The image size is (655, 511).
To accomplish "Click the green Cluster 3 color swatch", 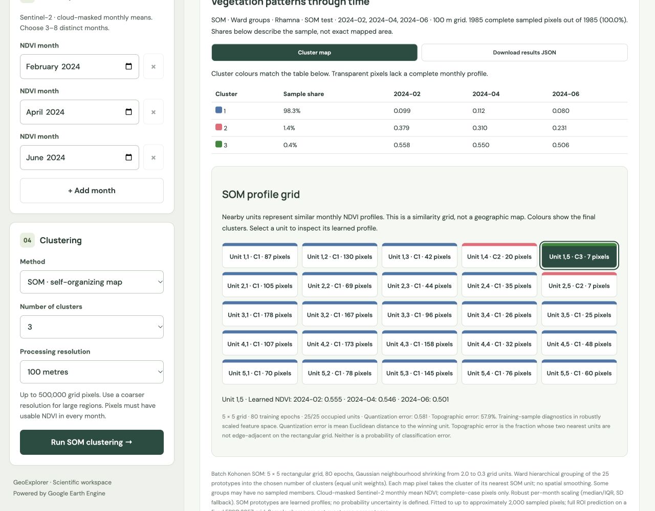I will pyautogui.click(x=219, y=145).
